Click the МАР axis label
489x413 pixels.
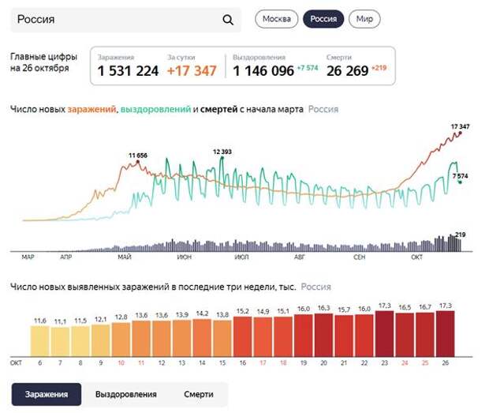pos(28,257)
